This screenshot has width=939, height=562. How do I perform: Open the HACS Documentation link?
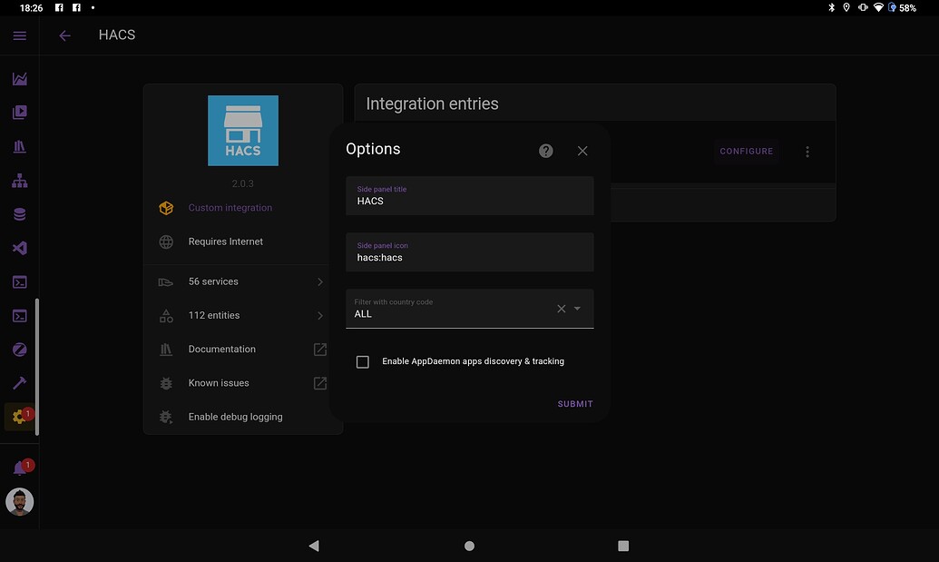pyautogui.click(x=221, y=349)
